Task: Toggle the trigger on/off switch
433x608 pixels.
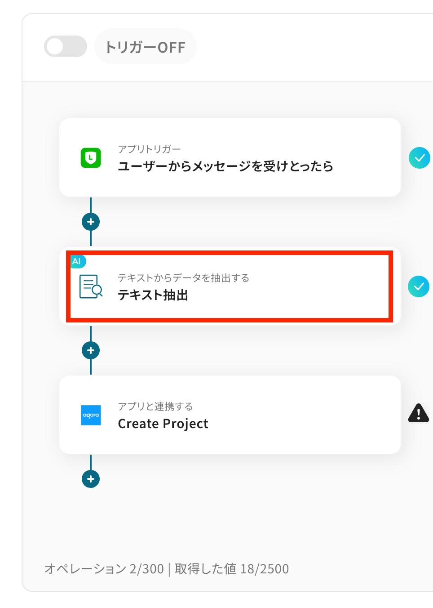Action: pos(66,46)
